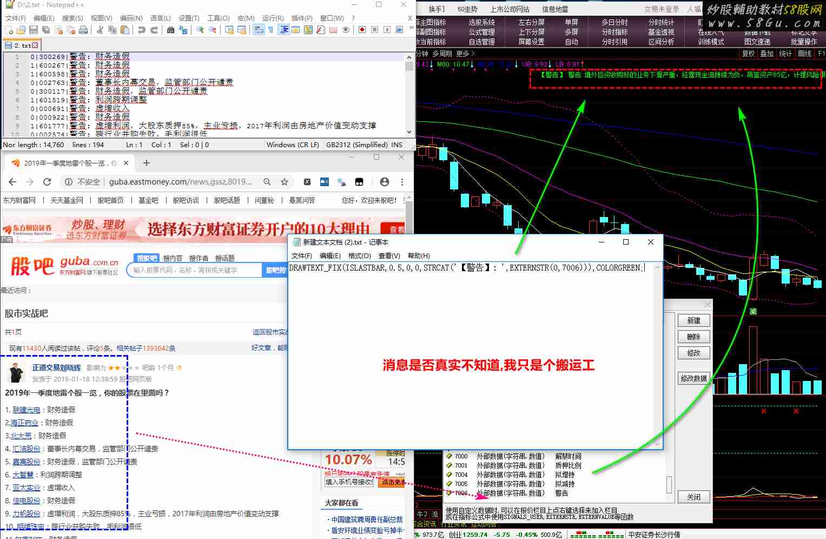Click the Replace icon in Notepad++ toolbar

[183, 30]
